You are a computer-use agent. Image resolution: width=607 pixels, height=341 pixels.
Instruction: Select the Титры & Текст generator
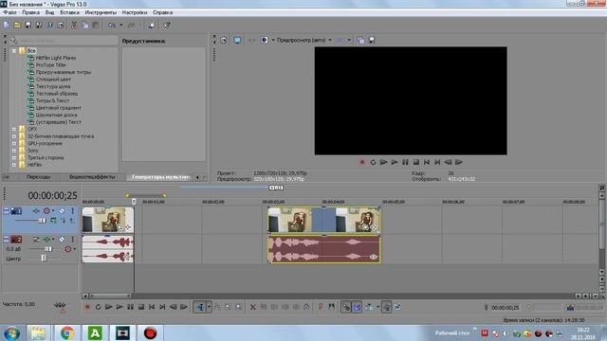[x=52, y=100]
